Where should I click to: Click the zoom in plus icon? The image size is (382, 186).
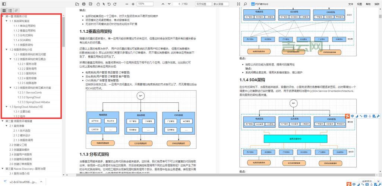pyautogui.click(x=133, y=4)
